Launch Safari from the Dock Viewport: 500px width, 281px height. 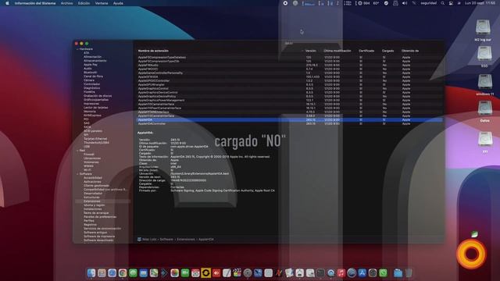(112, 273)
